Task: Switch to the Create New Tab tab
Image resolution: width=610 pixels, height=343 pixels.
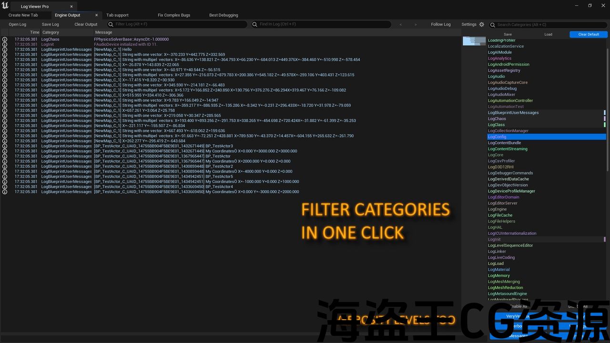Action: pos(23,15)
